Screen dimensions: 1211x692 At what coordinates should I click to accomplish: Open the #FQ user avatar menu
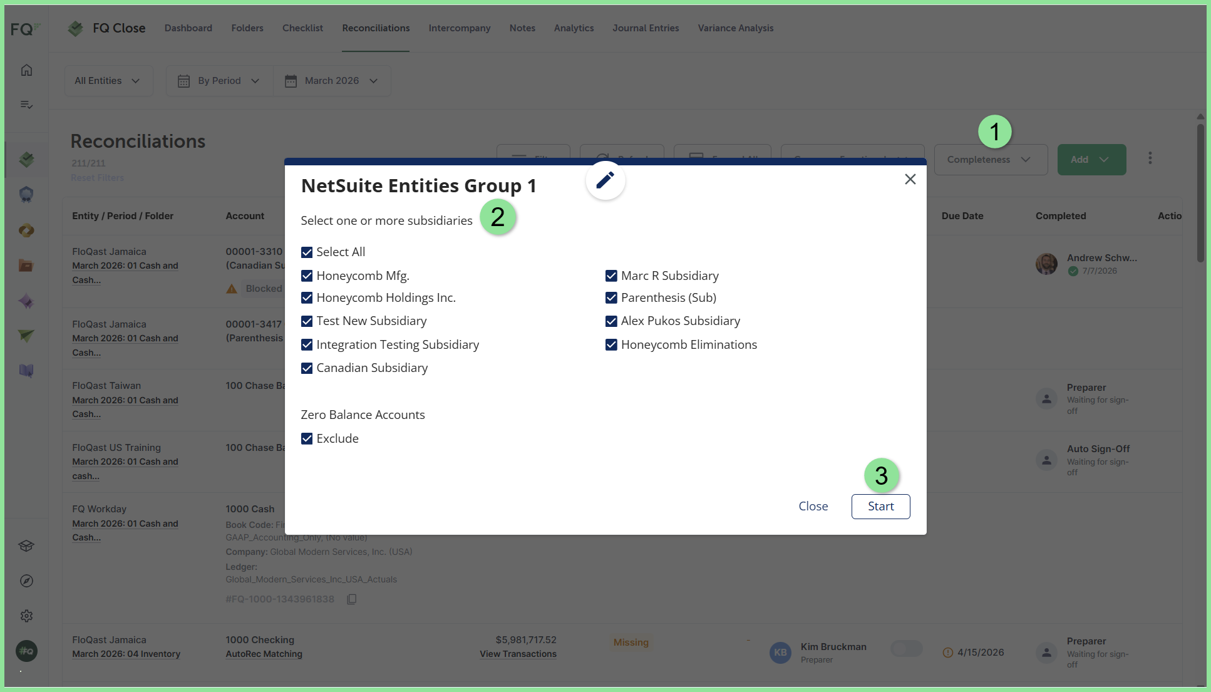pyautogui.click(x=26, y=651)
